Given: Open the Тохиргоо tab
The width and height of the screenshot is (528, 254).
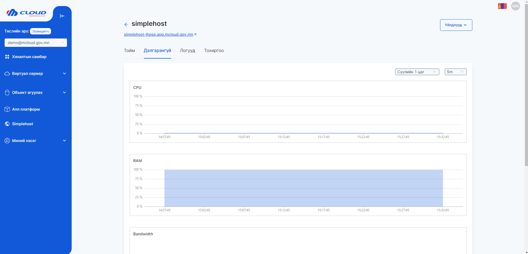Looking at the screenshot, I should [214, 51].
